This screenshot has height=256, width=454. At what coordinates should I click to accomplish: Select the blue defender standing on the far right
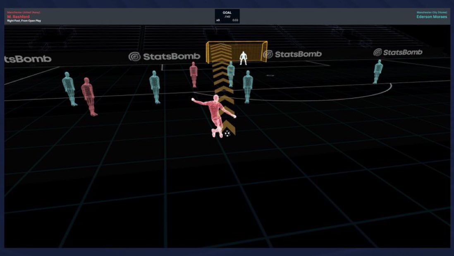[378, 72]
